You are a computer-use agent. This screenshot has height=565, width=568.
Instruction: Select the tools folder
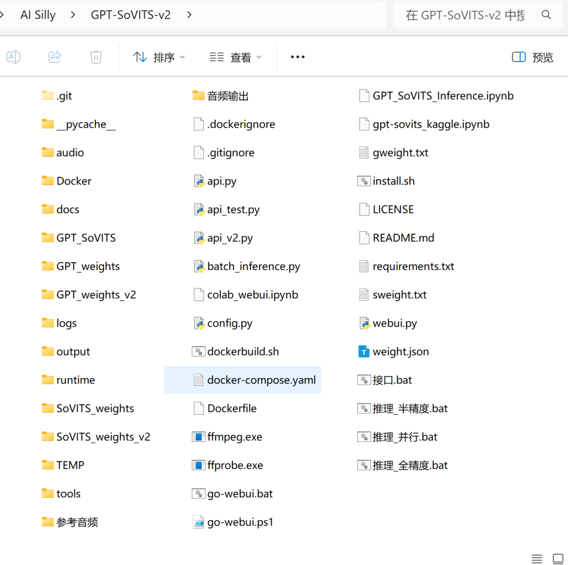61,493
